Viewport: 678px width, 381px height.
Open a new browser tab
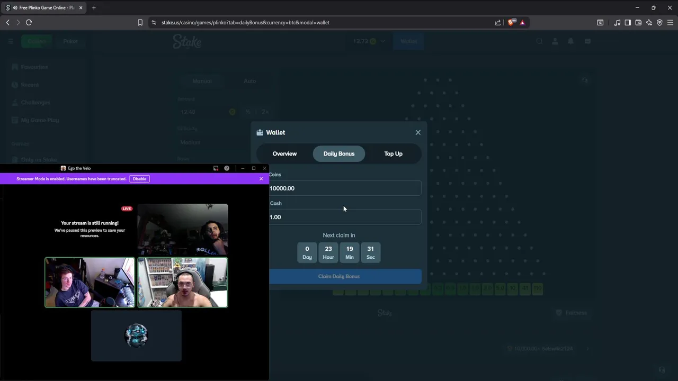coord(94,7)
